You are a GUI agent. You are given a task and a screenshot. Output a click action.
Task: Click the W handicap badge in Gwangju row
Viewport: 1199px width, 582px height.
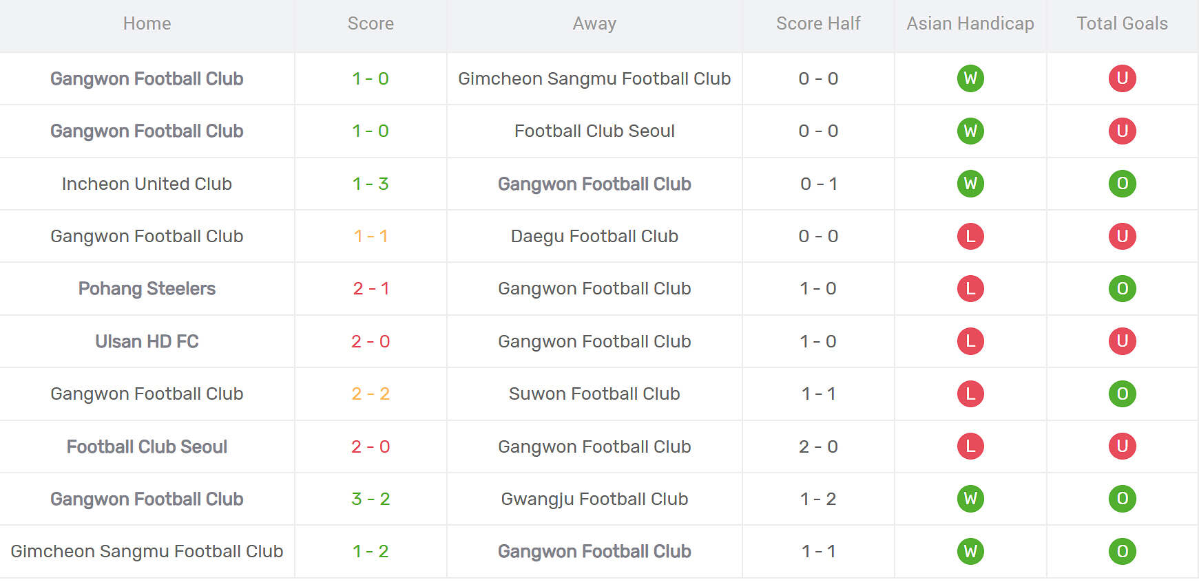(x=970, y=499)
